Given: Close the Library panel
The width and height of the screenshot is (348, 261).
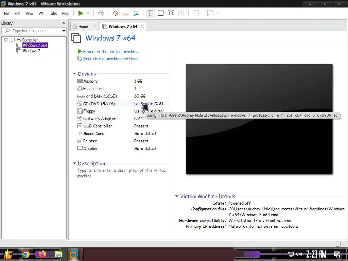Looking at the screenshot, I should 64,23.
